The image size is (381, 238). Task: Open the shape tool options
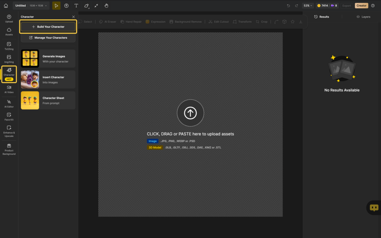coord(86,6)
